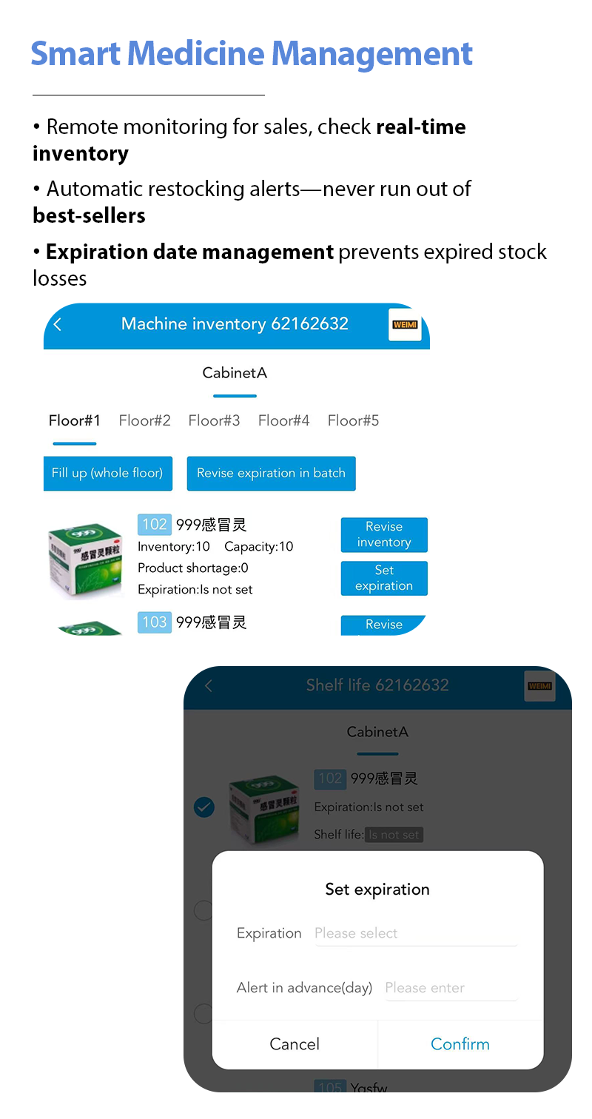
Task: Focus the Alert in advance(day) field
Action: [451, 988]
